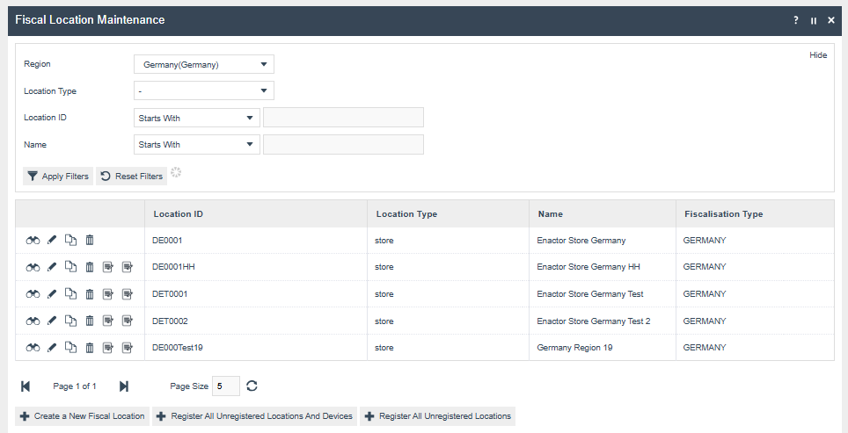
Task: Open the Region dropdown
Action: click(203, 64)
